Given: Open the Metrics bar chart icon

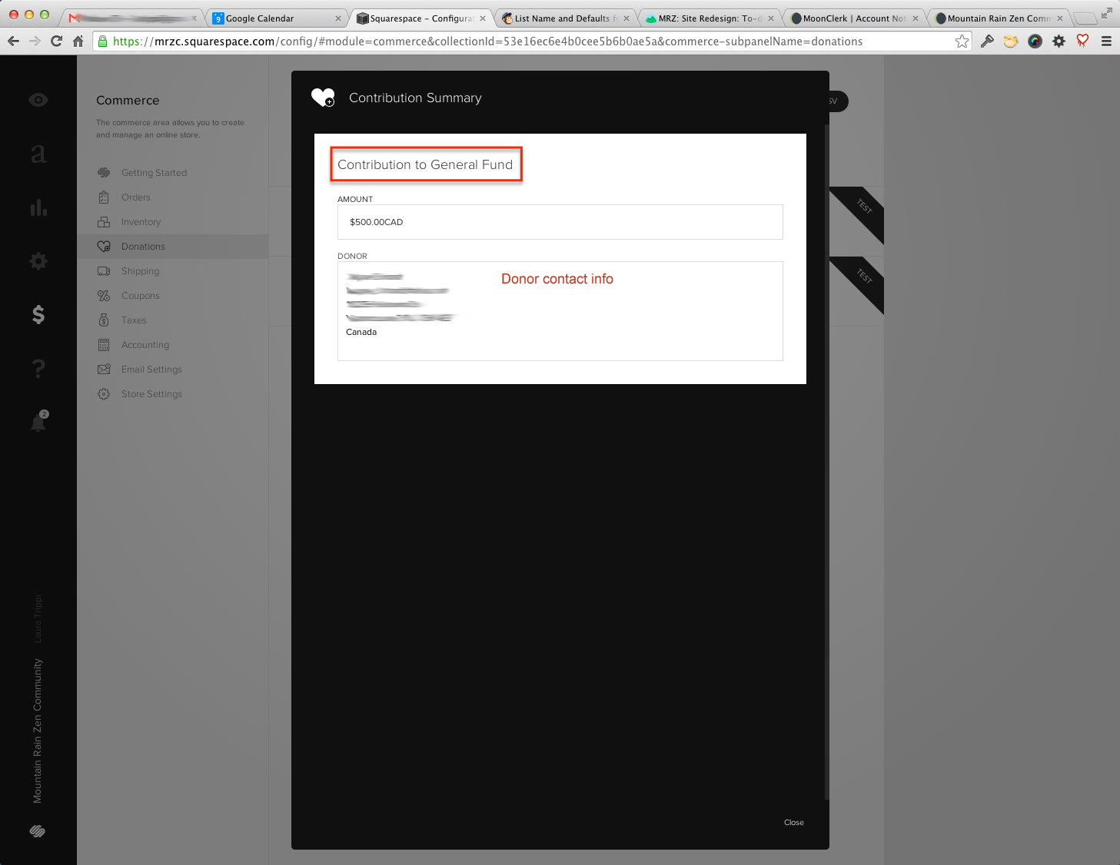Looking at the screenshot, I should point(38,207).
